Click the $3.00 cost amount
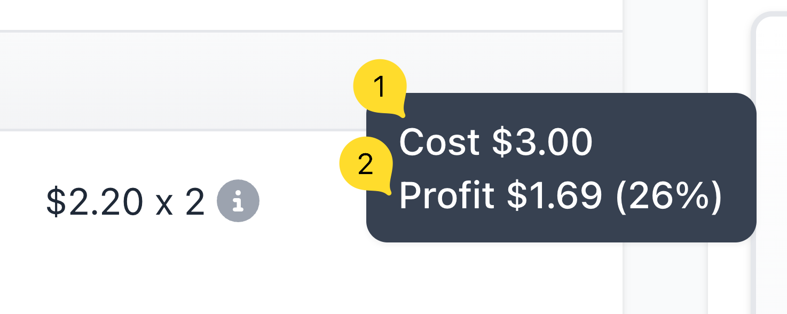 click(541, 143)
